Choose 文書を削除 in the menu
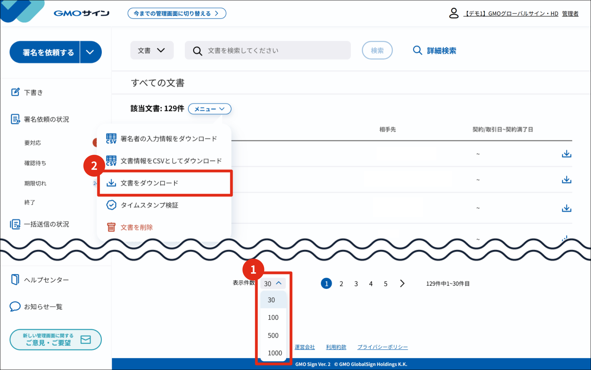The height and width of the screenshot is (370, 591). 136,227
